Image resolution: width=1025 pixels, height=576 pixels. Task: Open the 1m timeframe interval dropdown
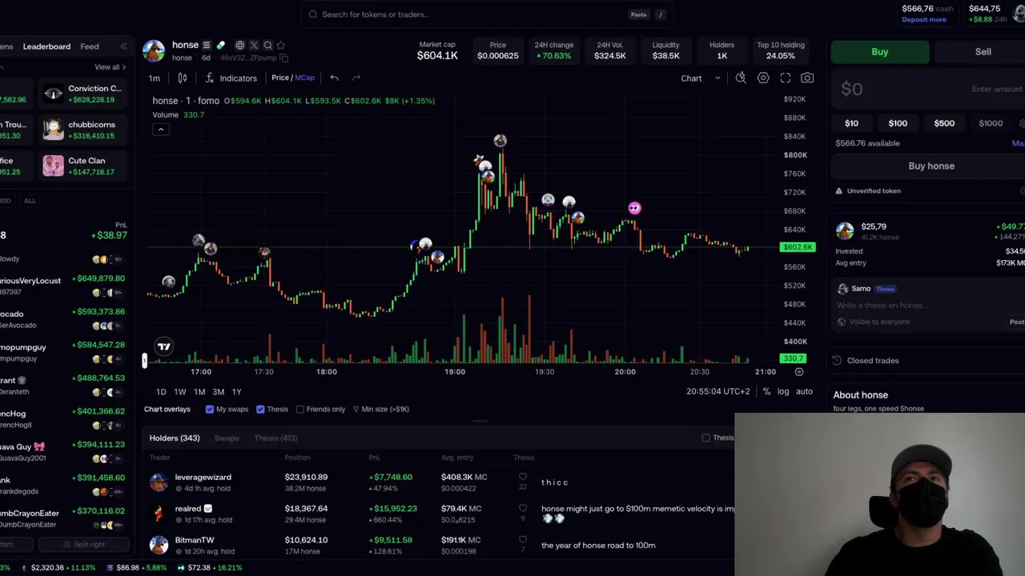tap(154, 78)
